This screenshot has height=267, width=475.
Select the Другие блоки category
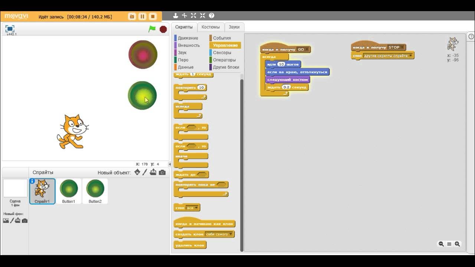226,67
